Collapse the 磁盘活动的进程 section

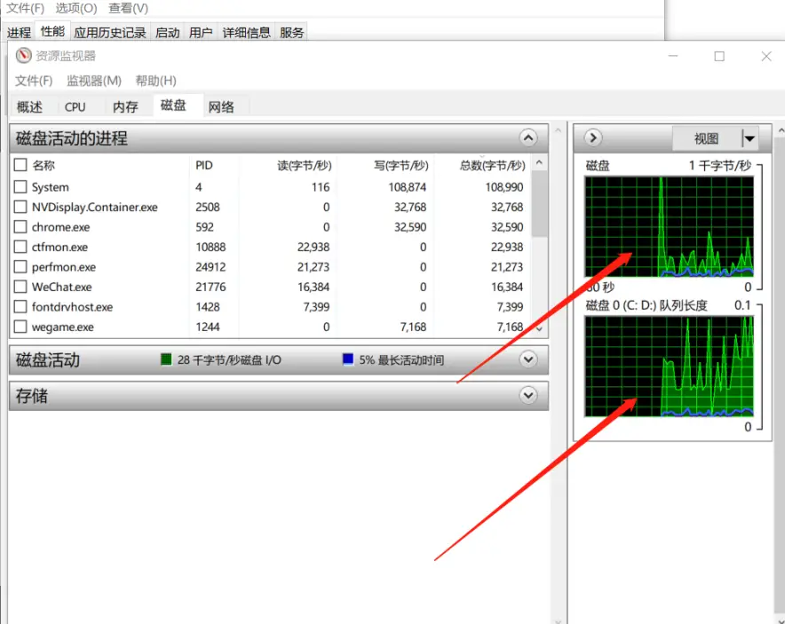[x=528, y=138]
